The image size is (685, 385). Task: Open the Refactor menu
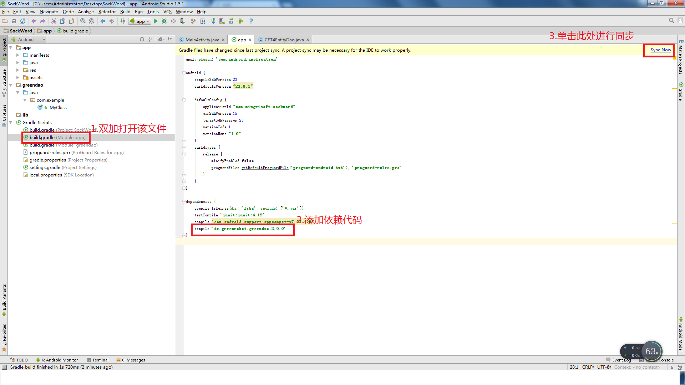point(107,11)
